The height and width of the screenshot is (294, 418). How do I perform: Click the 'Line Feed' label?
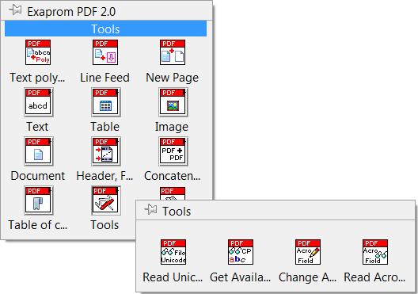pyautogui.click(x=104, y=78)
